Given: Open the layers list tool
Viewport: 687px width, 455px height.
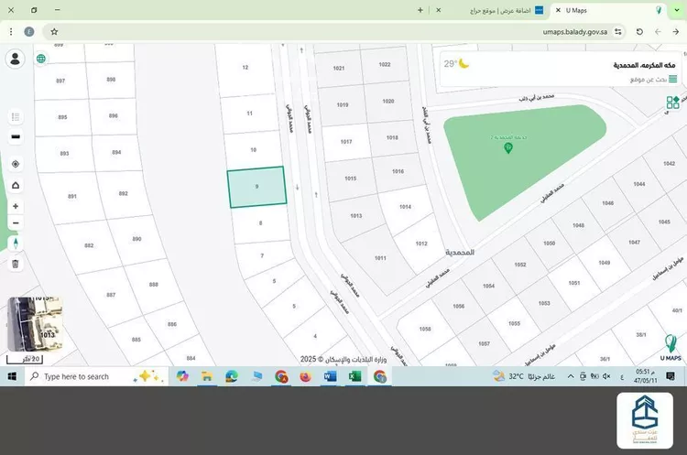Looking at the screenshot, I should click(16, 117).
